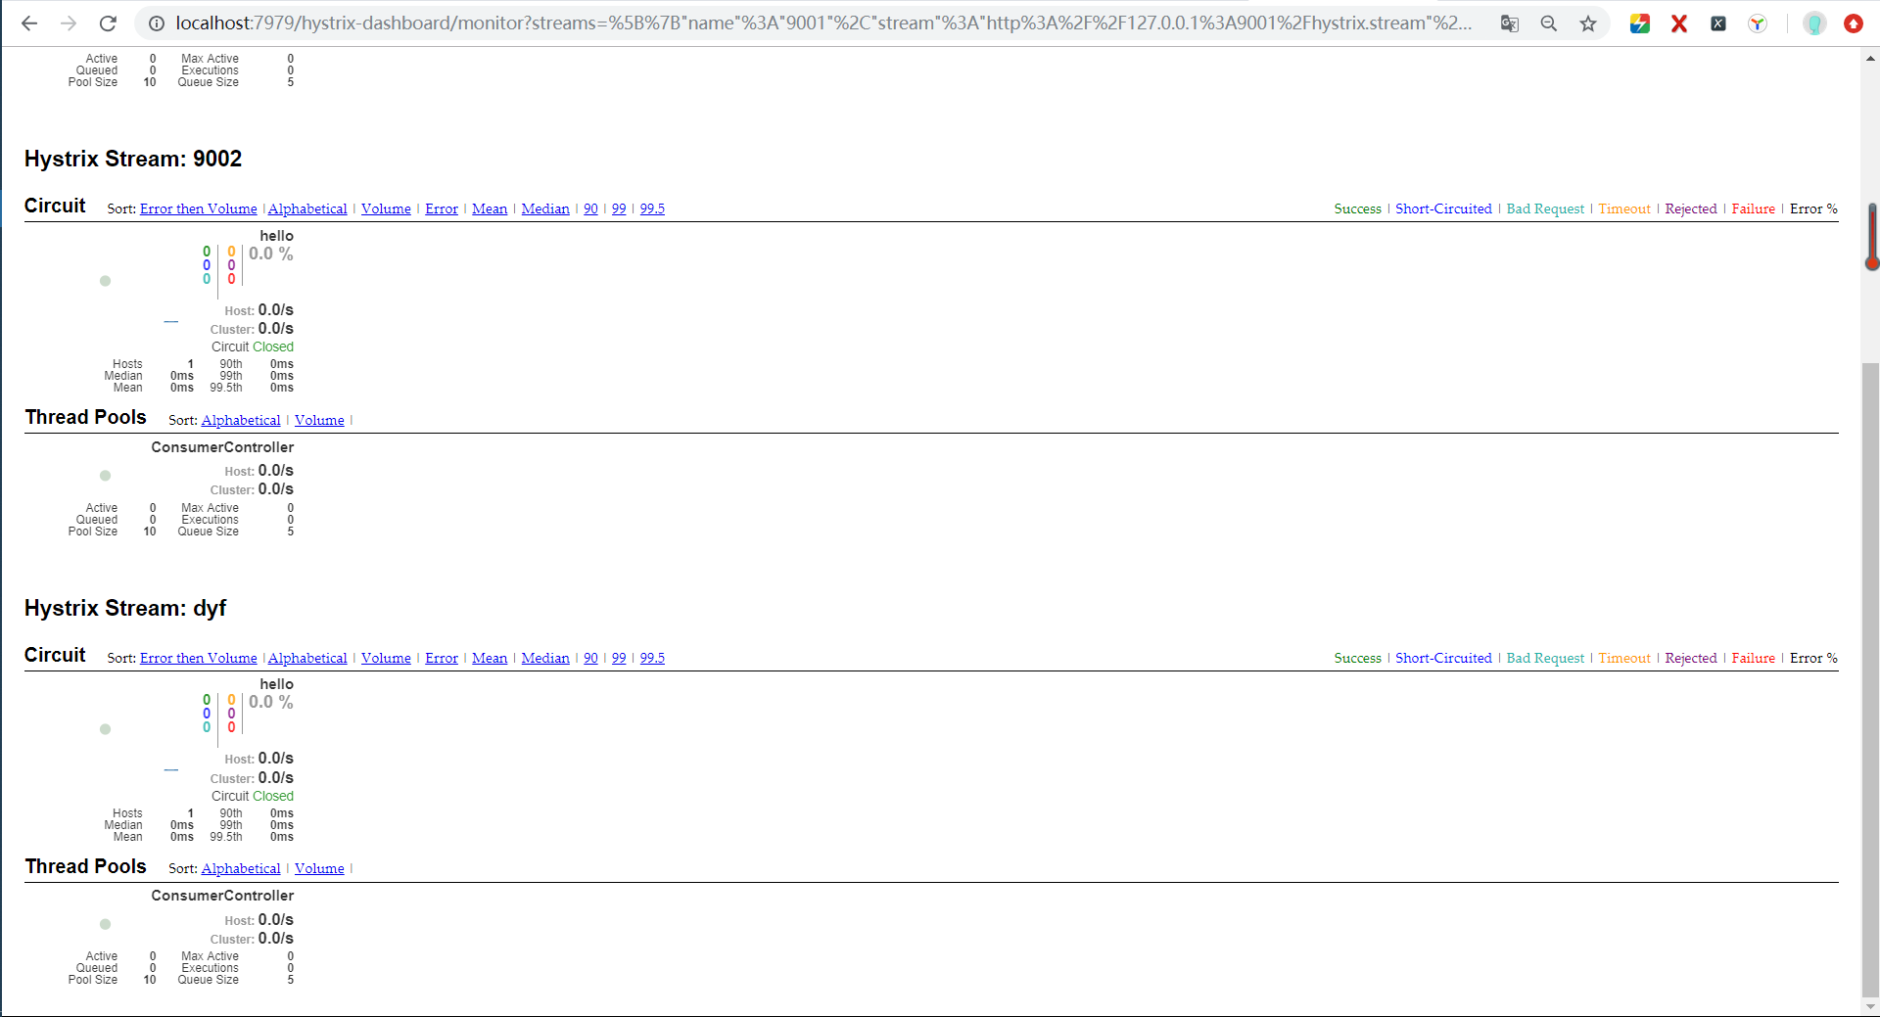The width and height of the screenshot is (1880, 1017).
Task: Click the browser forward arrow
Action: point(69,23)
